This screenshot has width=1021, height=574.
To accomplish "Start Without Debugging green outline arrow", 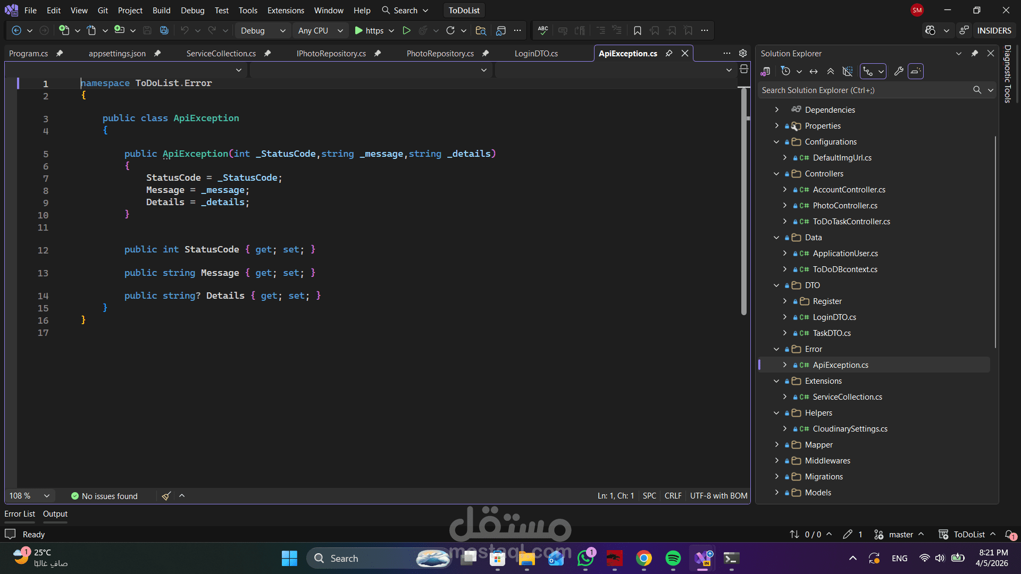I will (406, 31).
